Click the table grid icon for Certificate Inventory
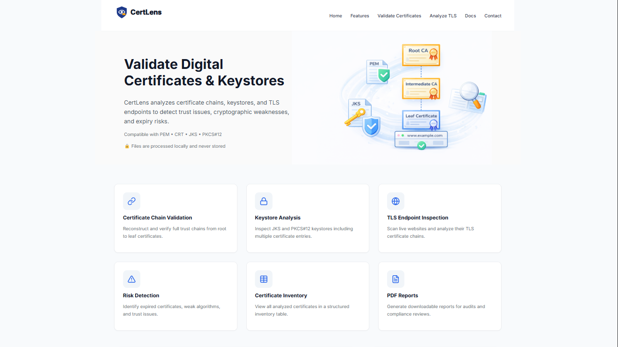 coord(264,279)
